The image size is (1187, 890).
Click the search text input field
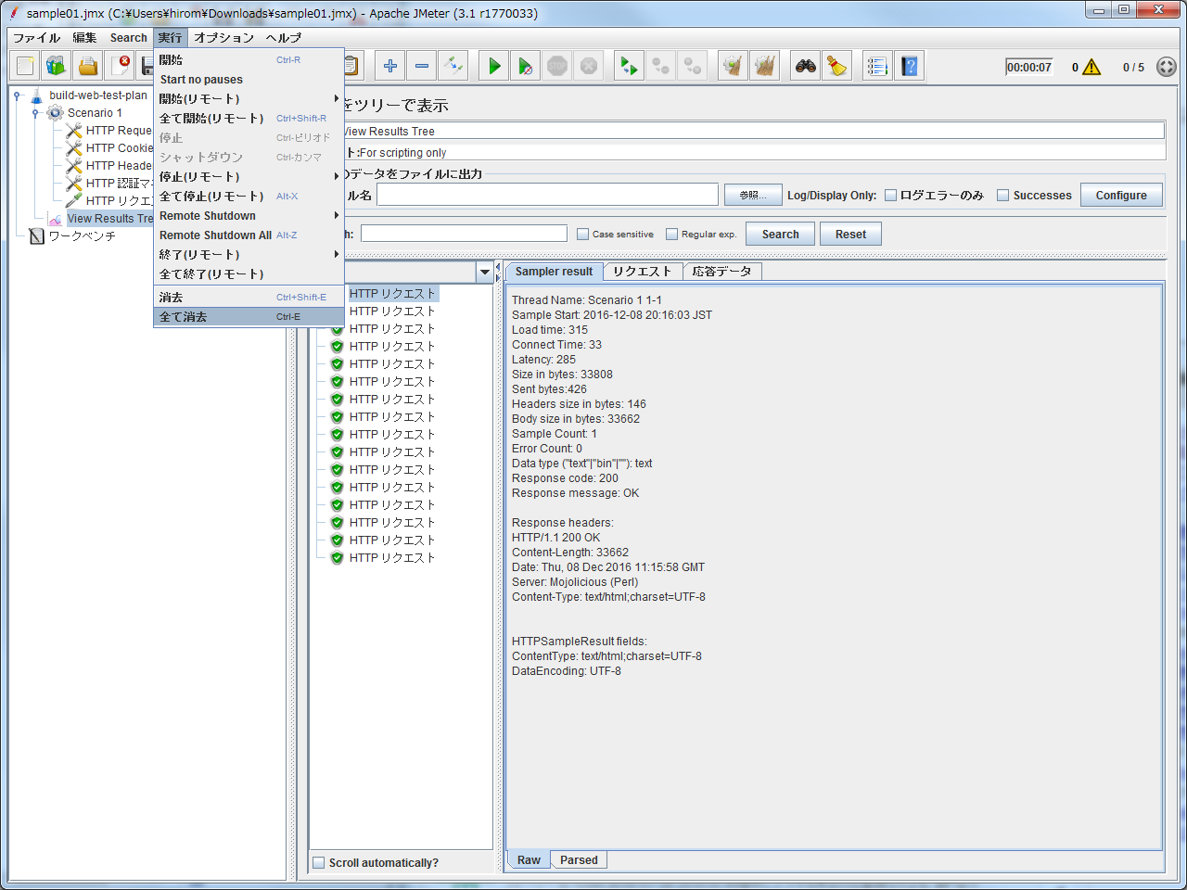pos(464,234)
